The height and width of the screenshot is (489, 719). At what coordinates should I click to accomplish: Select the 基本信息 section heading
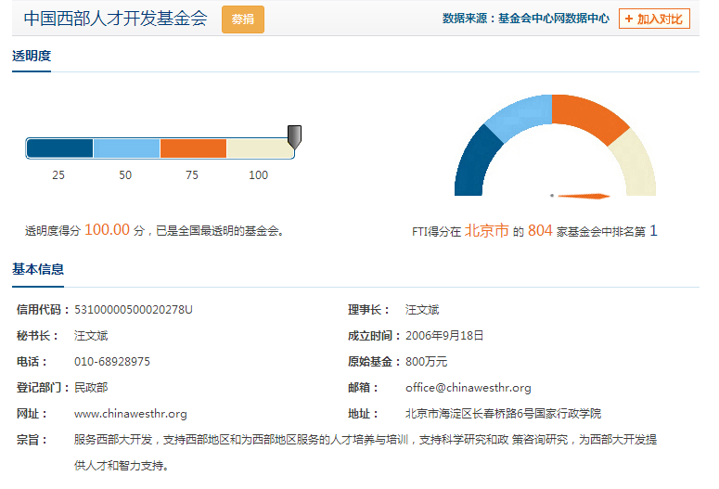(x=38, y=269)
